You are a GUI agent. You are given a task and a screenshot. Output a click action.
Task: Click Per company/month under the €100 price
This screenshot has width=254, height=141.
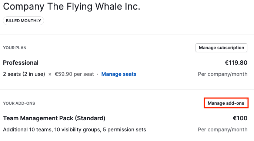point(223,130)
